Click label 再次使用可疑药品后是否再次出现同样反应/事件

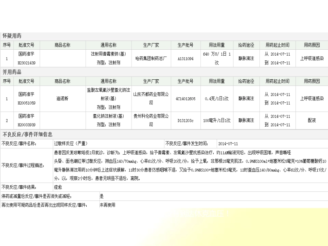44,205
